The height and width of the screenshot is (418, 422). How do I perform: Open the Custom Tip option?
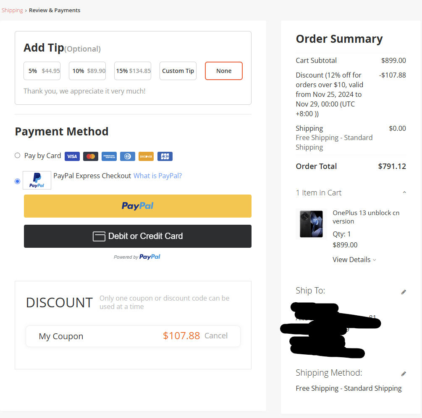click(x=178, y=71)
